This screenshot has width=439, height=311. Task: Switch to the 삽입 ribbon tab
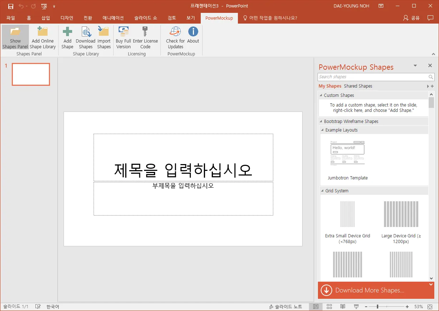pyautogui.click(x=46, y=18)
